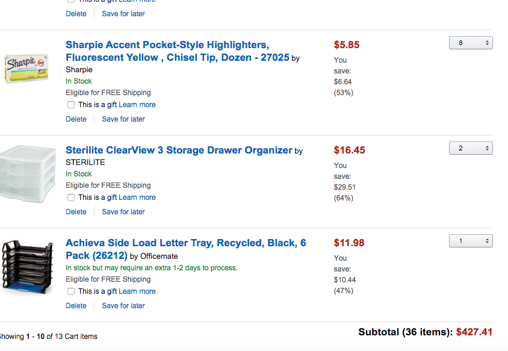Open quantity dropdown showing 2 for Sterilite
This screenshot has height=351, width=508.
tap(471, 148)
